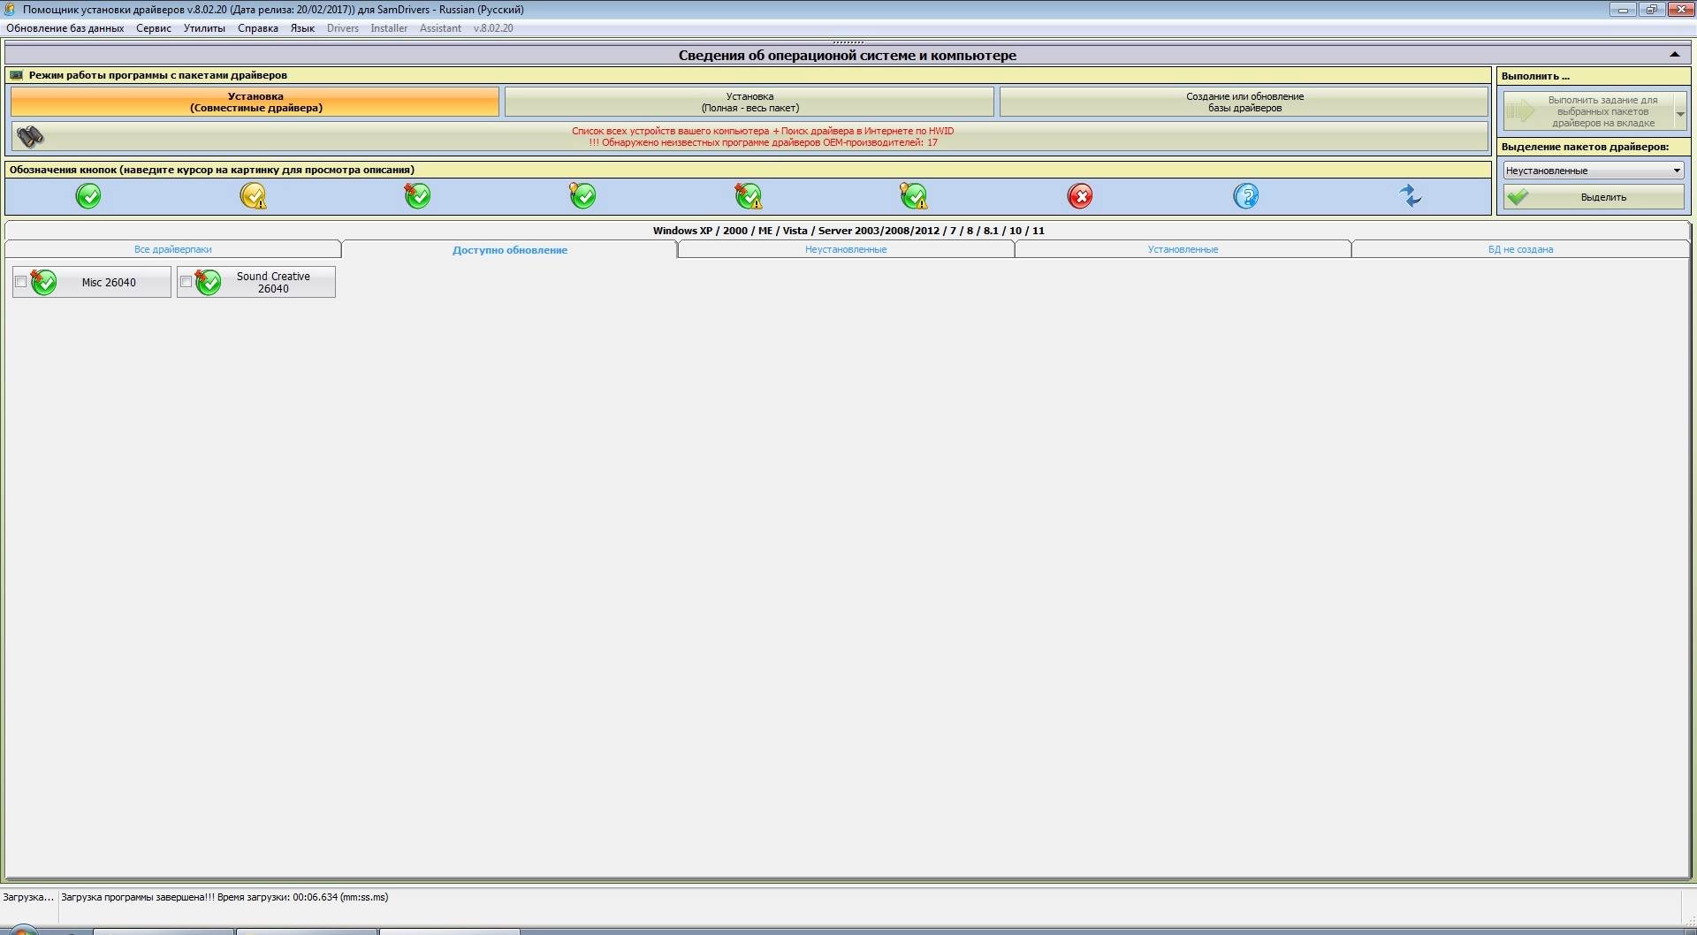Click the Sound Creative 26040 driver pack button
1697x935 pixels.
click(x=256, y=282)
